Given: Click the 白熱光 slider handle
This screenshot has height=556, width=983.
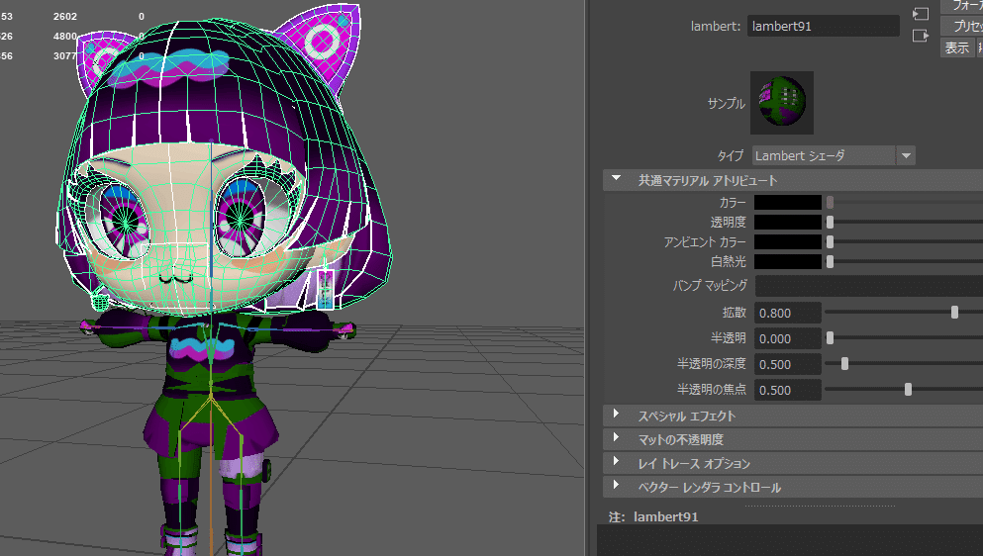Looking at the screenshot, I should click(x=830, y=261).
